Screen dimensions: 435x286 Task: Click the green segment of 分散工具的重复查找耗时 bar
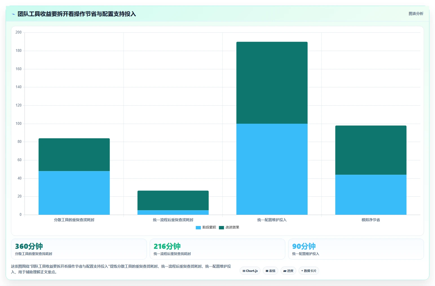click(74, 155)
